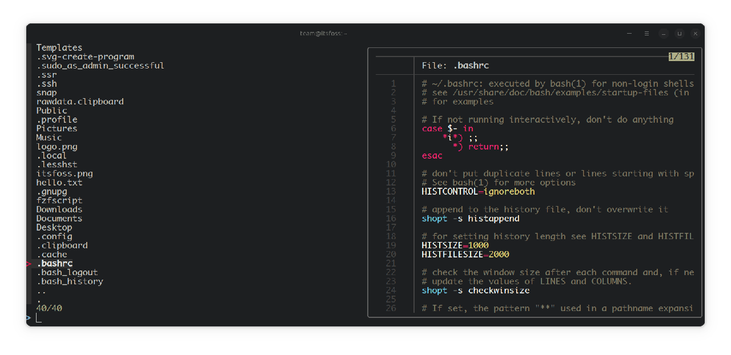Pick the Downloads folder entry
Viewport: 731px width, 355px height.
59,209
